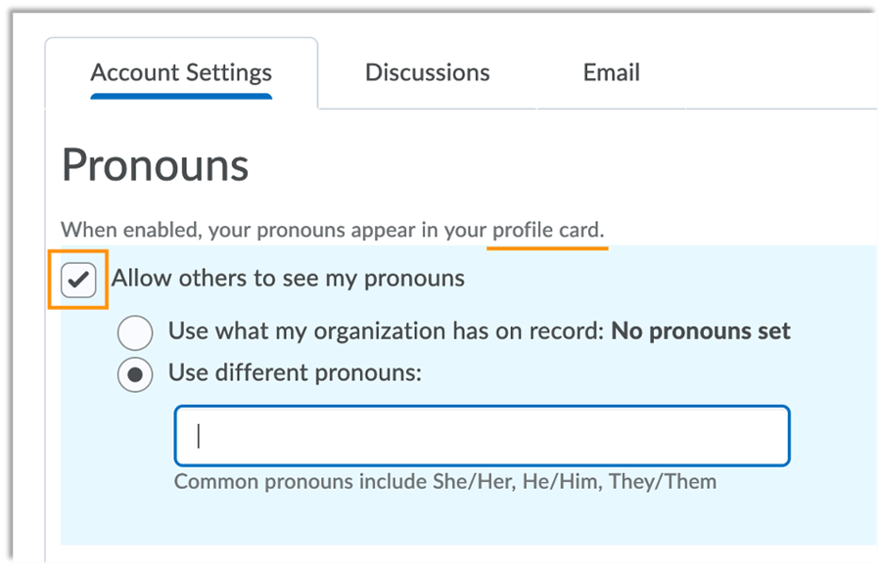Click the 'Common pronouns include' hint text
The height and width of the screenshot is (566, 881).
click(444, 482)
